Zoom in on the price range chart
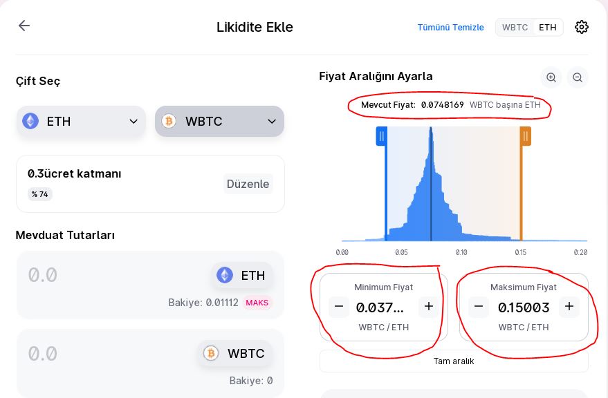Viewport: 608px width, 398px height. point(551,77)
